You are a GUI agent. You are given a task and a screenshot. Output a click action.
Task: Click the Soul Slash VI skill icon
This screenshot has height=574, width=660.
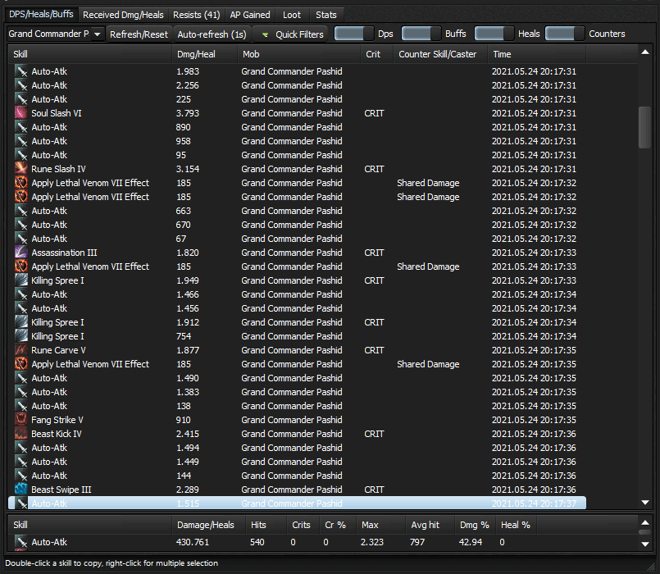(21, 113)
